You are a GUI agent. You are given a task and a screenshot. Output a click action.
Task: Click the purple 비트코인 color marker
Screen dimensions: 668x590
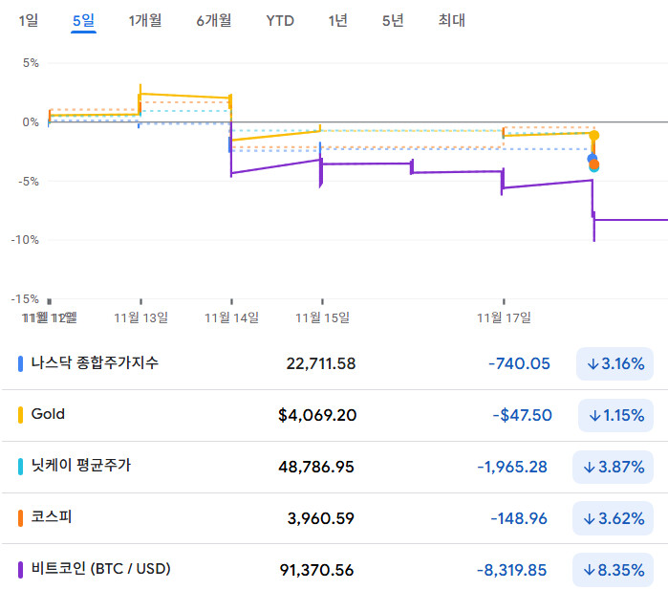[21, 570]
